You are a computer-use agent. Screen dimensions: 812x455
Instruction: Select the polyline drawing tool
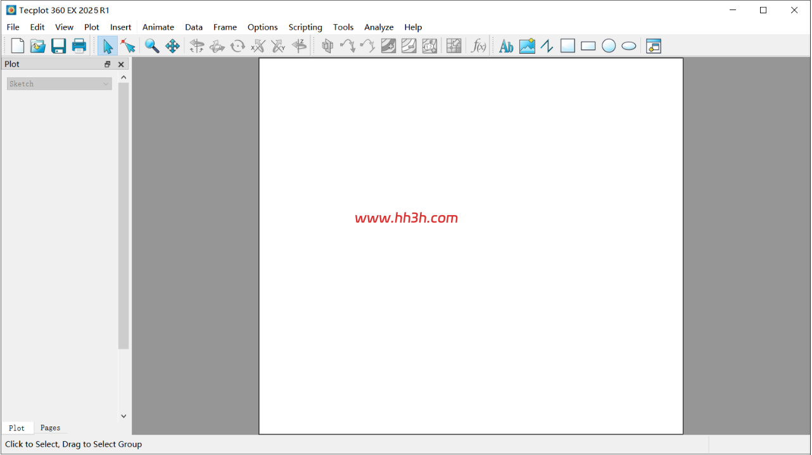tap(547, 46)
